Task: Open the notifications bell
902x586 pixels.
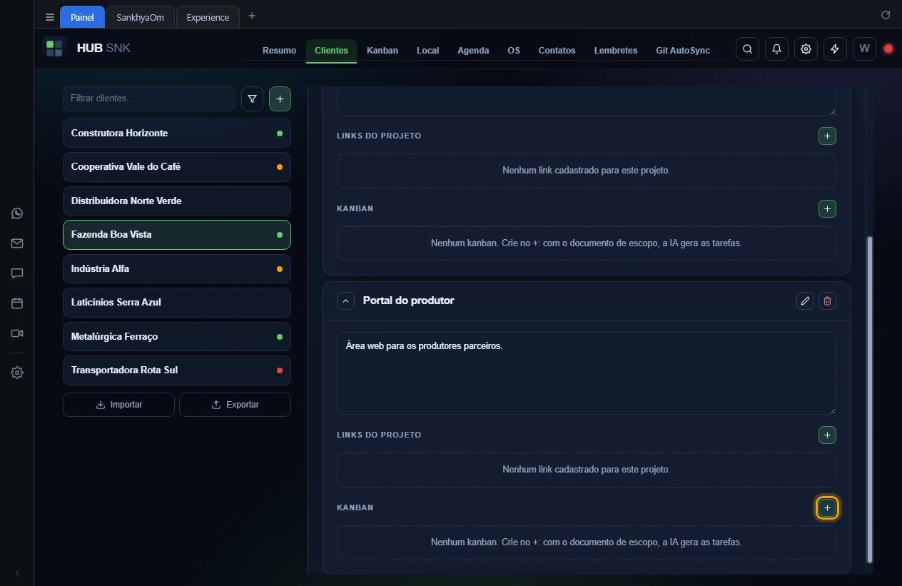Action: tap(776, 49)
